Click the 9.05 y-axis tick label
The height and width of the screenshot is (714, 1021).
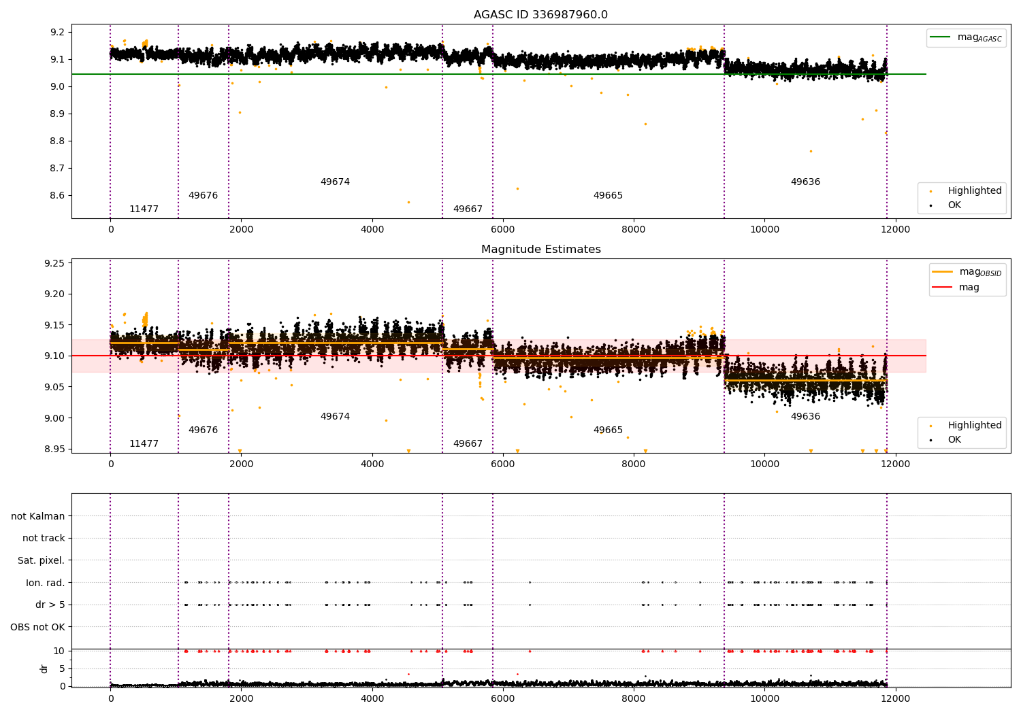pos(54,387)
